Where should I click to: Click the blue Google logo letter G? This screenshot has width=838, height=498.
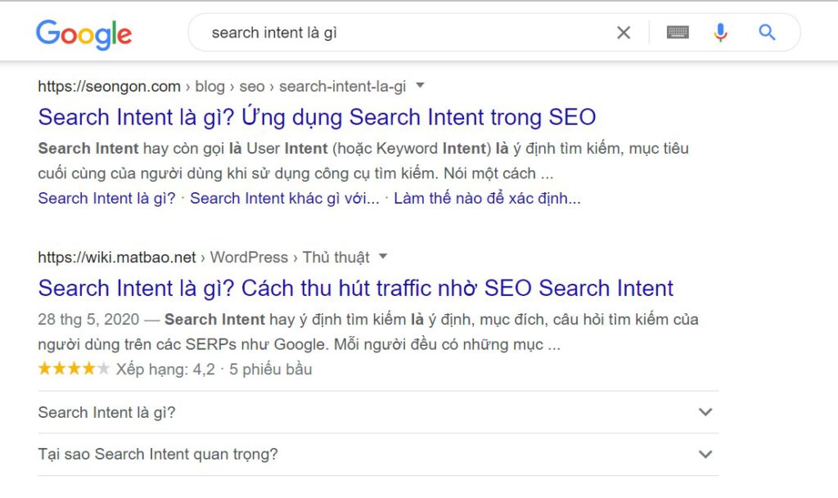click(x=46, y=33)
